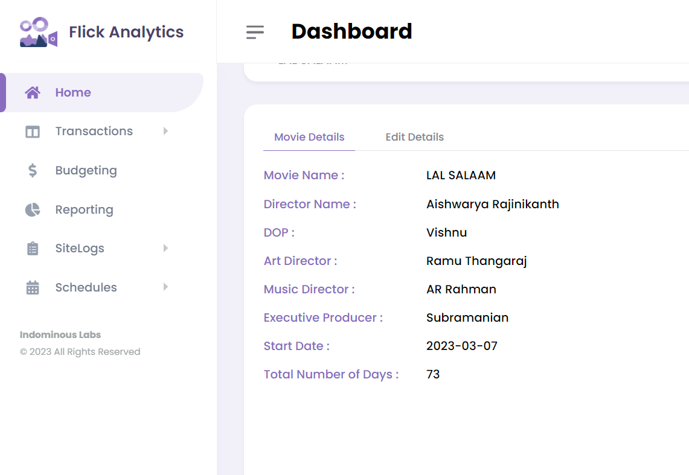Click the Home house icon

[x=33, y=92]
